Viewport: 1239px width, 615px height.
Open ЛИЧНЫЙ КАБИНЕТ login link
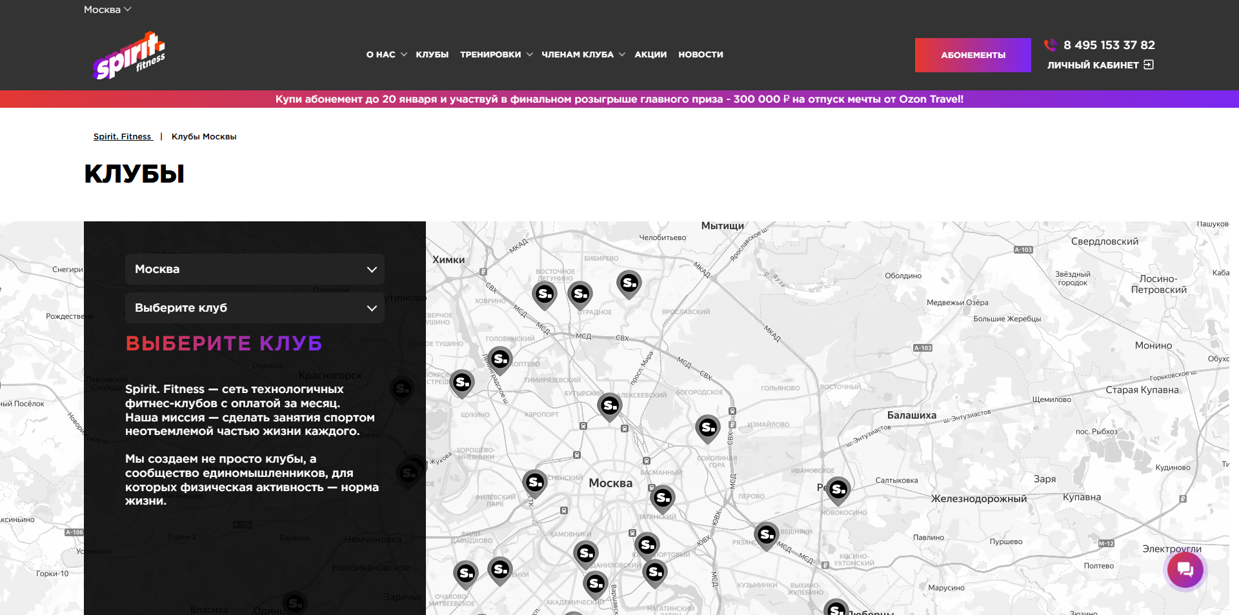[x=1100, y=65]
